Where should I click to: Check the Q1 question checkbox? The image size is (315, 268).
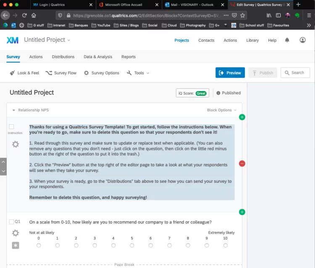tap(11, 222)
